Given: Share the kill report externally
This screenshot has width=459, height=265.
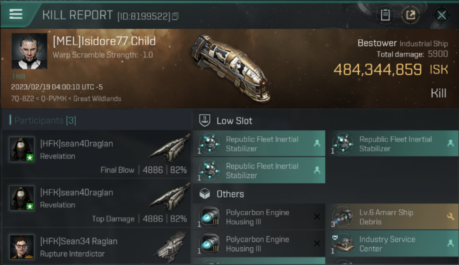Looking at the screenshot, I should (410, 15).
